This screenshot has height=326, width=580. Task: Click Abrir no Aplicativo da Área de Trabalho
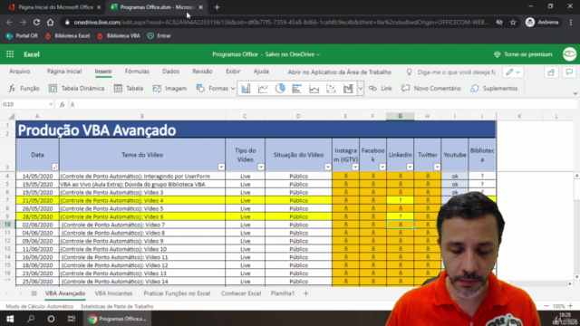pos(340,72)
